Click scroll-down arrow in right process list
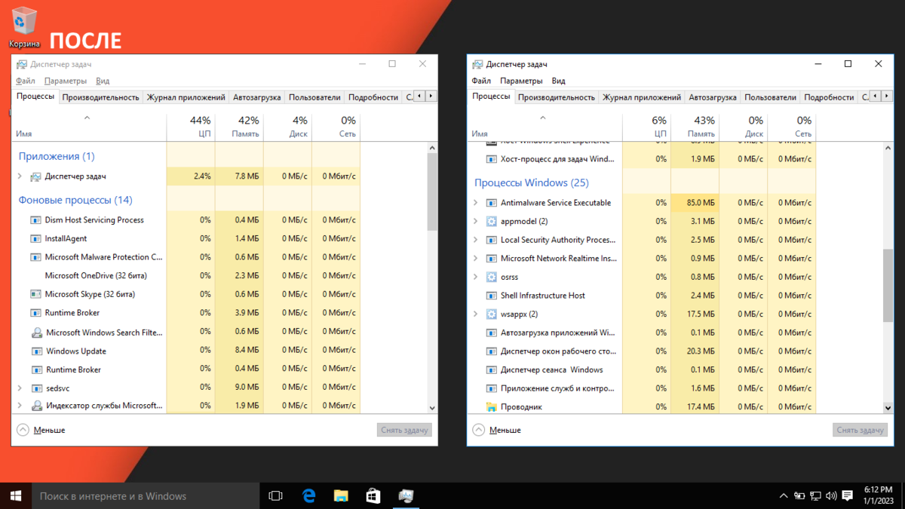Image resolution: width=905 pixels, height=509 pixels. [888, 407]
